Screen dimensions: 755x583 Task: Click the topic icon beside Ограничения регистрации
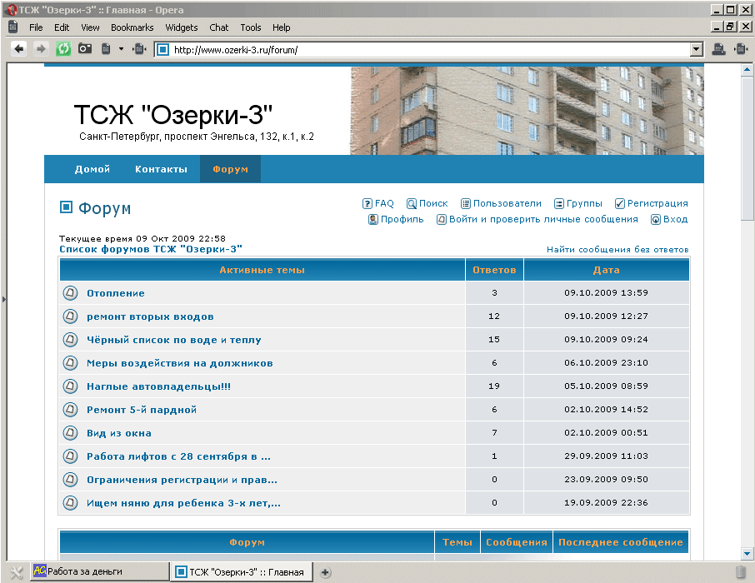(70, 480)
